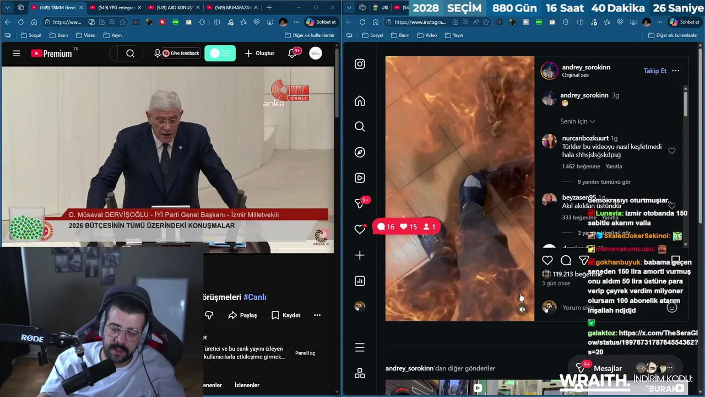Open Meta apps grid icon in Instagram sidebar

point(360,373)
